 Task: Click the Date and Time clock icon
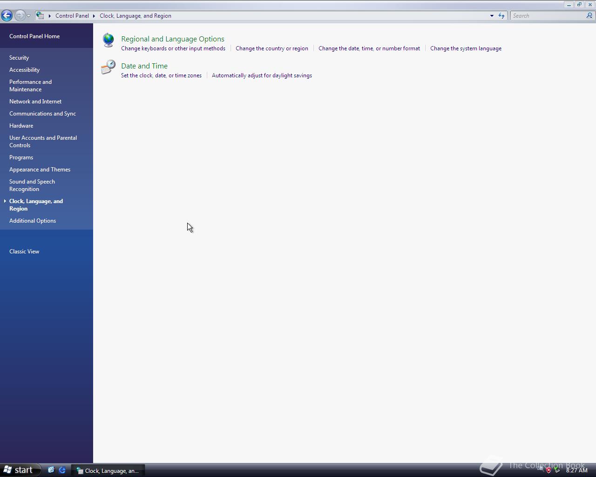(x=108, y=67)
